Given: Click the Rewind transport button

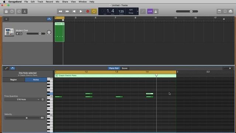Looking at the screenshot, I should point(60,11).
